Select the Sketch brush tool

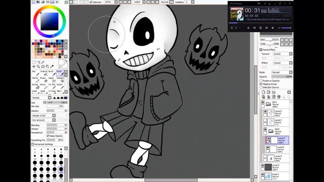(60, 86)
